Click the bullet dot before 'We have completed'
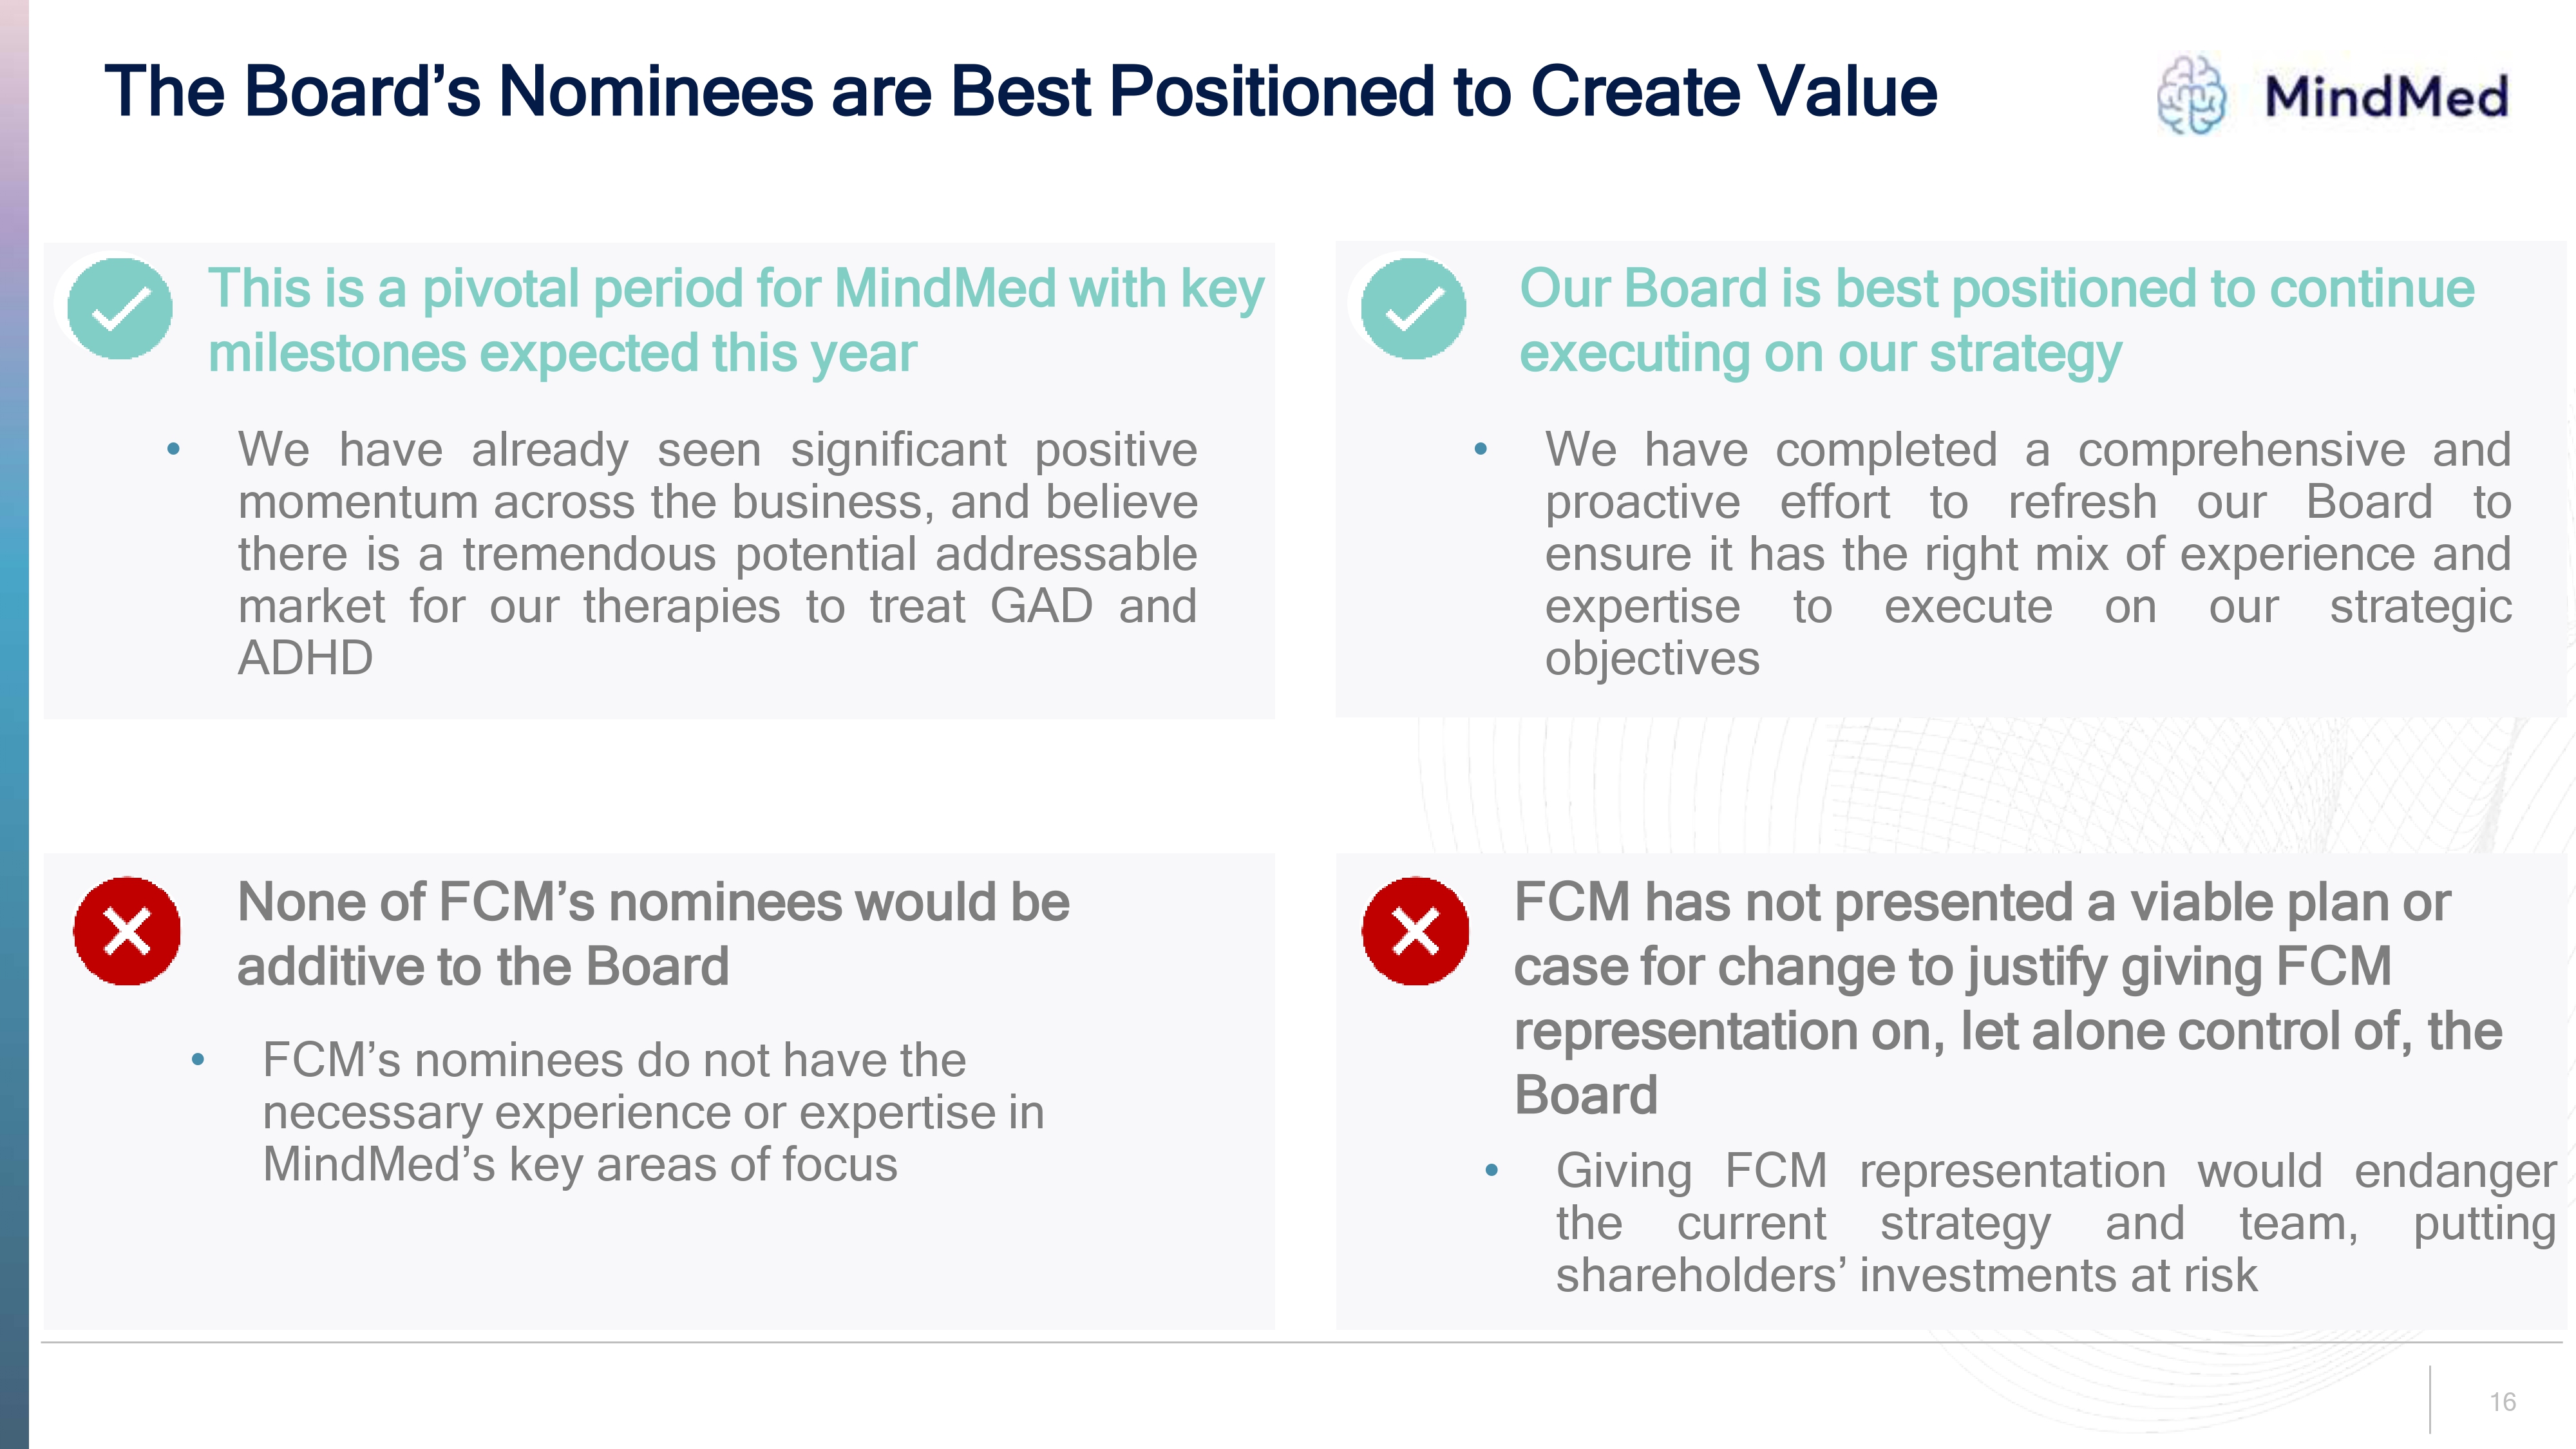The image size is (2576, 1449). tap(1481, 450)
